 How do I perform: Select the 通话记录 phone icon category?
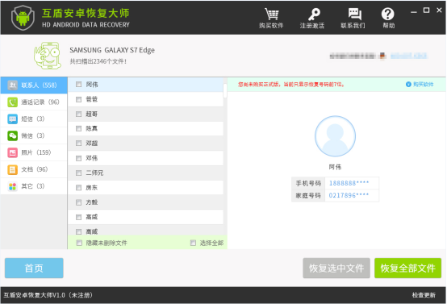point(13,102)
